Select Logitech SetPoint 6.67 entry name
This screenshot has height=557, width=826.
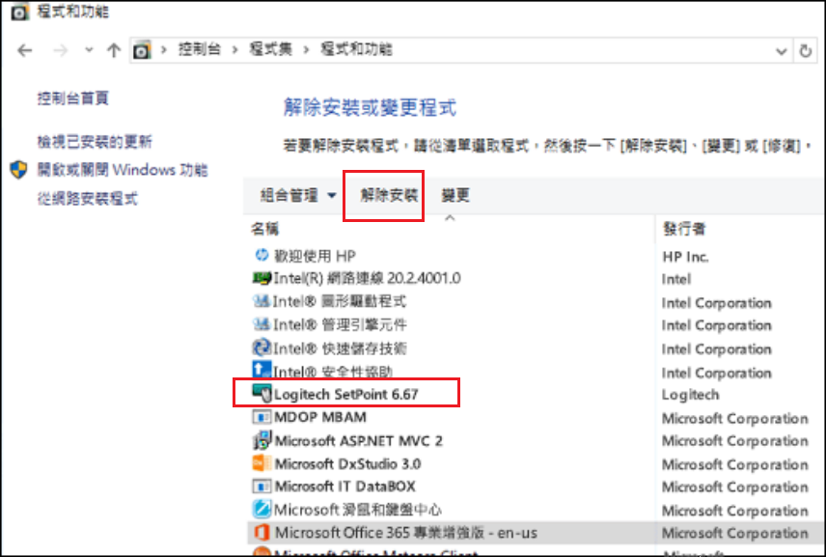(346, 394)
